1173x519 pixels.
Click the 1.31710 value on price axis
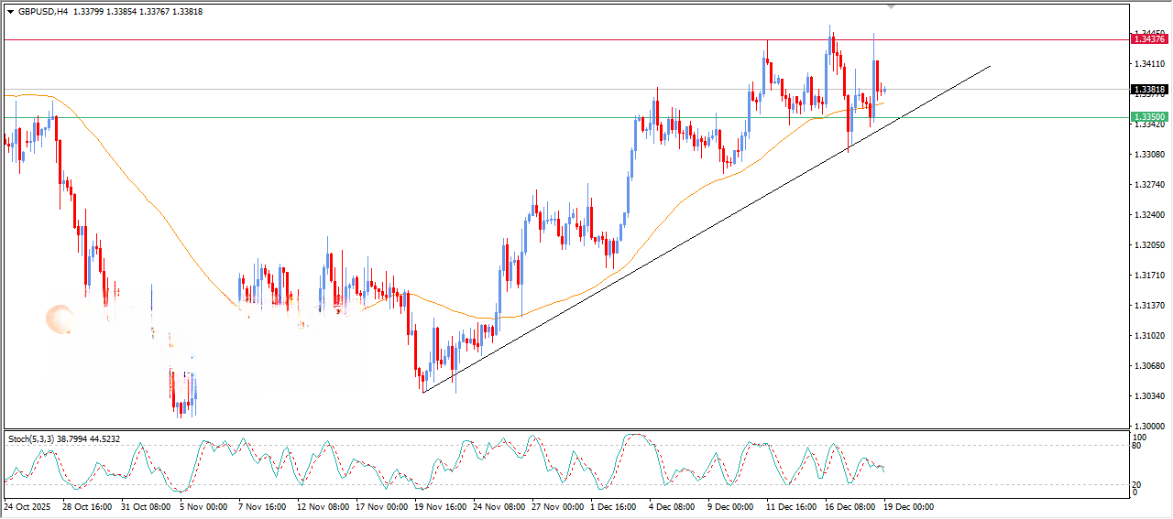point(1149,276)
